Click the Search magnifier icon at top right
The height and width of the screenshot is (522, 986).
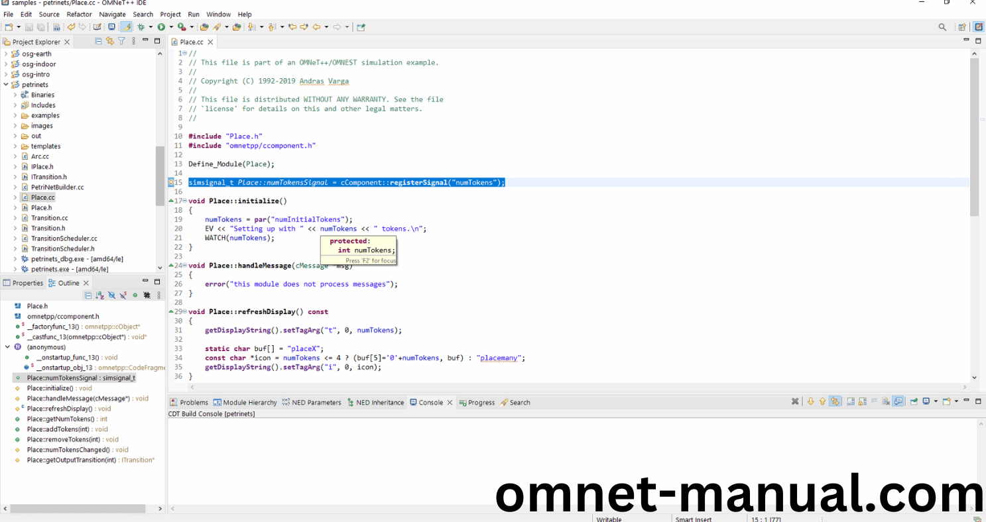(942, 27)
